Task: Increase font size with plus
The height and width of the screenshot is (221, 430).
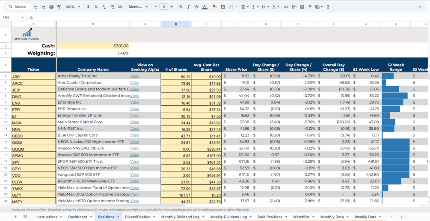Action: (x=172, y=7)
